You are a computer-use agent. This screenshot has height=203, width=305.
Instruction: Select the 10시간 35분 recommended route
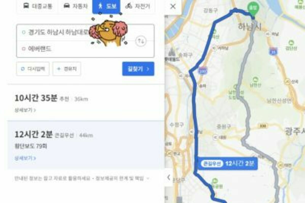(x=86, y=103)
